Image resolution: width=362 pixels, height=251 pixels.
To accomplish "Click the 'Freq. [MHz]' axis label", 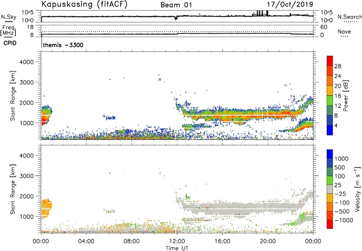I will pyautogui.click(x=8, y=30).
